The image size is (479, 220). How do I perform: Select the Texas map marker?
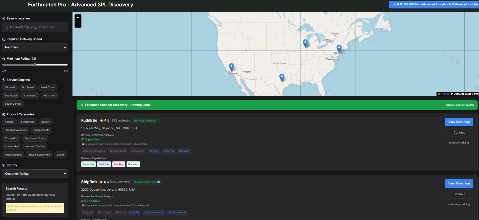pyautogui.click(x=282, y=77)
